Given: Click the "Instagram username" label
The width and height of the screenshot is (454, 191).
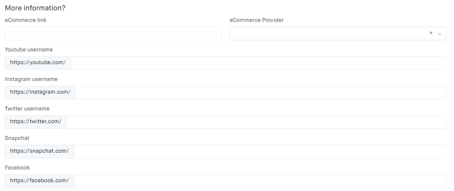Looking at the screenshot, I should pyautogui.click(x=31, y=79).
